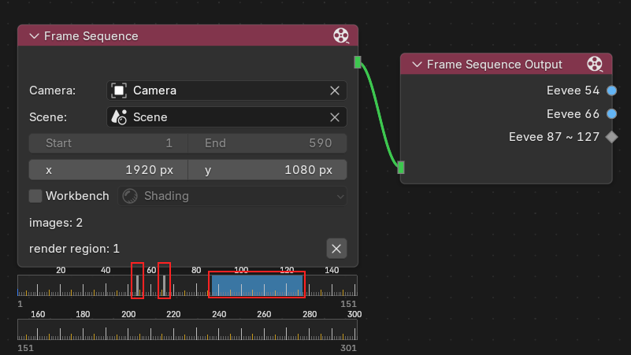Click the Eevee 54 blue socket
This screenshot has width=631, height=355.
(611, 91)
